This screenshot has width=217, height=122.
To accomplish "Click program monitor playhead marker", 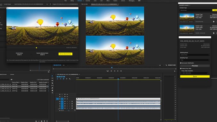I will coord(112,68).
